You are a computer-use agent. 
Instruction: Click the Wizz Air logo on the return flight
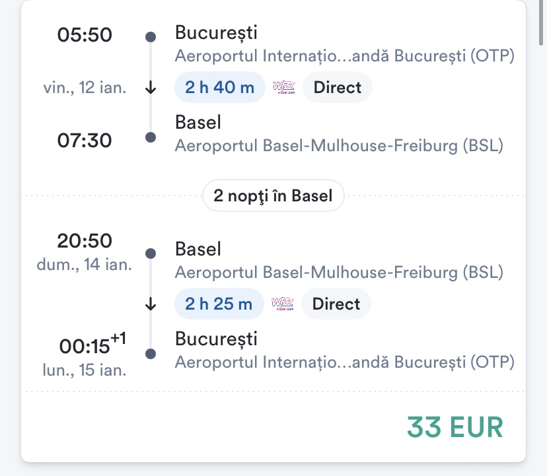pyautogui.click(x=283, y=304)
